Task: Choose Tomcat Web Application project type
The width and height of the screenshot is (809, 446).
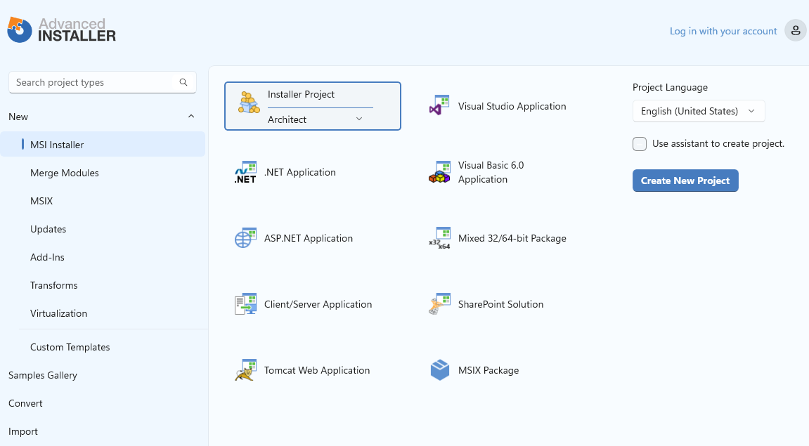Action: 317,370
